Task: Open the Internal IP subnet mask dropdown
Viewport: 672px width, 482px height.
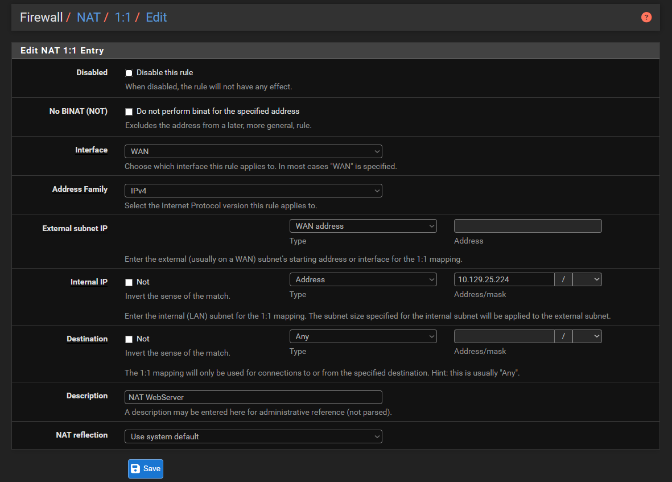Action: point(587,279)
